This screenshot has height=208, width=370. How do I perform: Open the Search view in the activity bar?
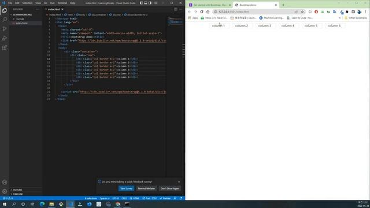coord(5,20)
